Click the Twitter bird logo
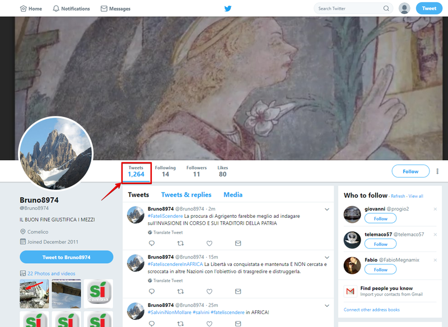Image resolution: width=448 pixels, height=327 pixels. [x=228, y=8]
